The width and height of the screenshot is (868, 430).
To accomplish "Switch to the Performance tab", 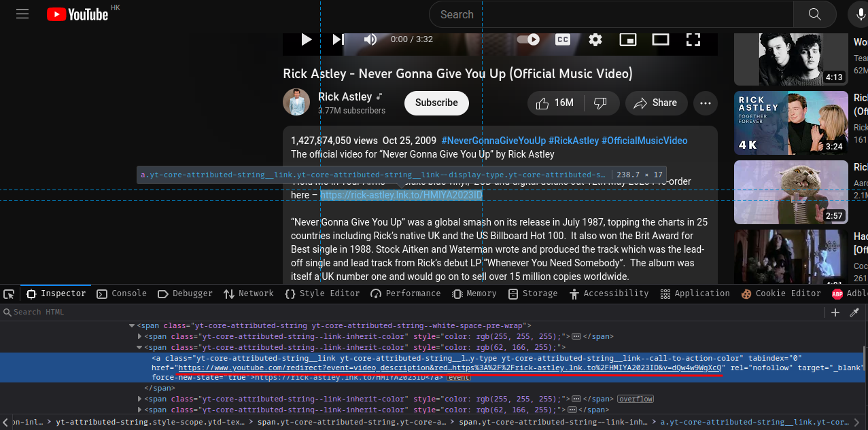I will (x=406, y=293).
